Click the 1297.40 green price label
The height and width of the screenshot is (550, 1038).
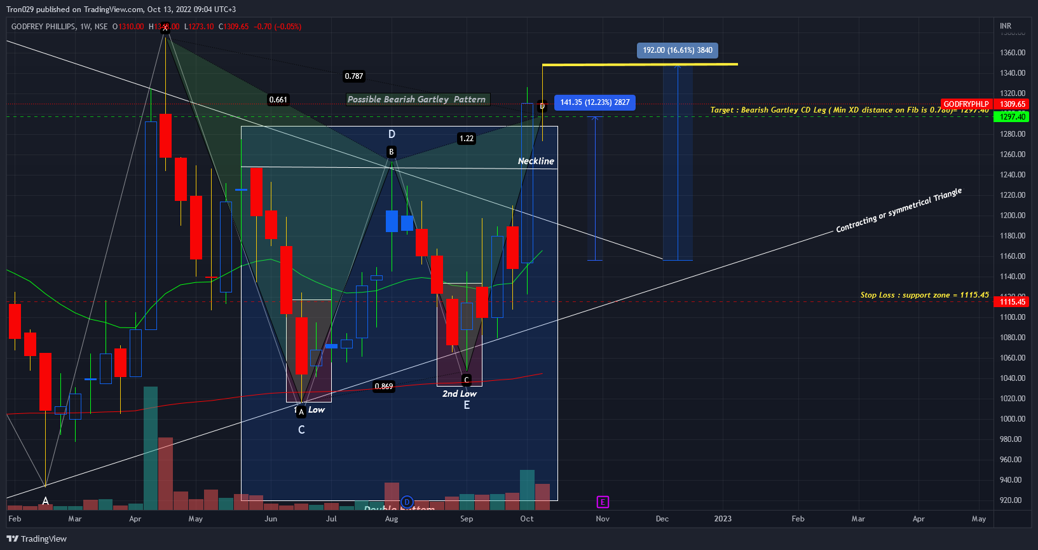1013,117
